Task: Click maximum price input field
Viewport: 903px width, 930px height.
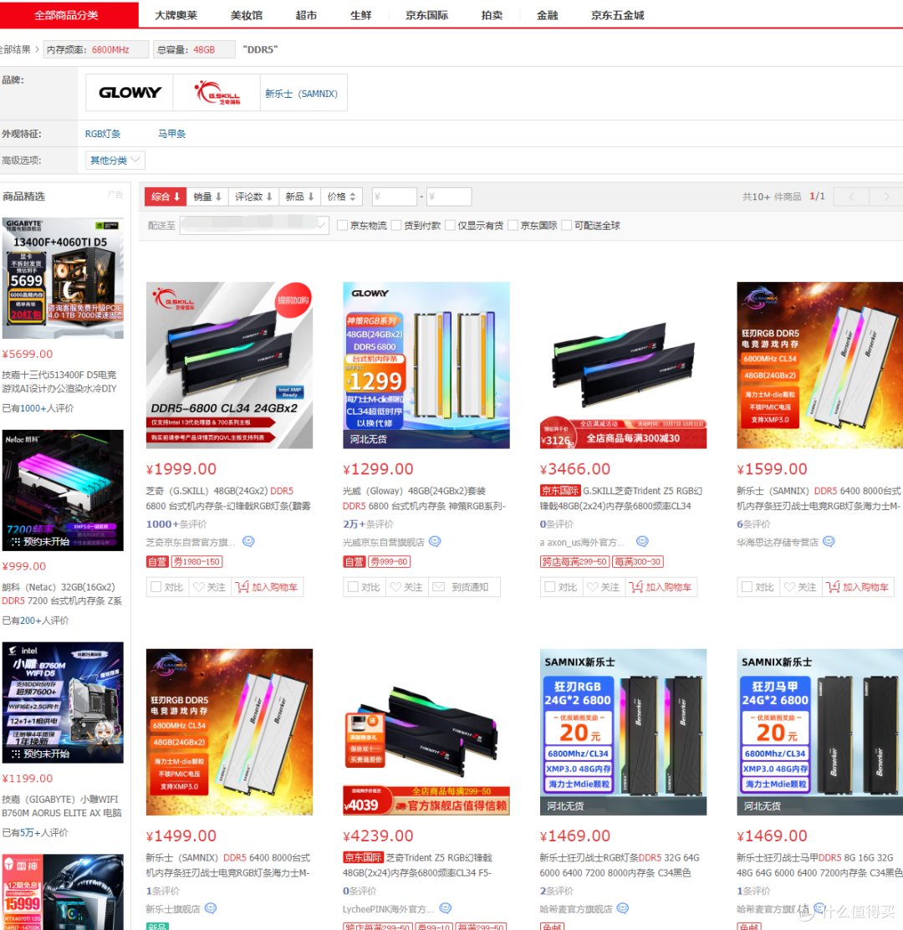Action: (449, 197)
